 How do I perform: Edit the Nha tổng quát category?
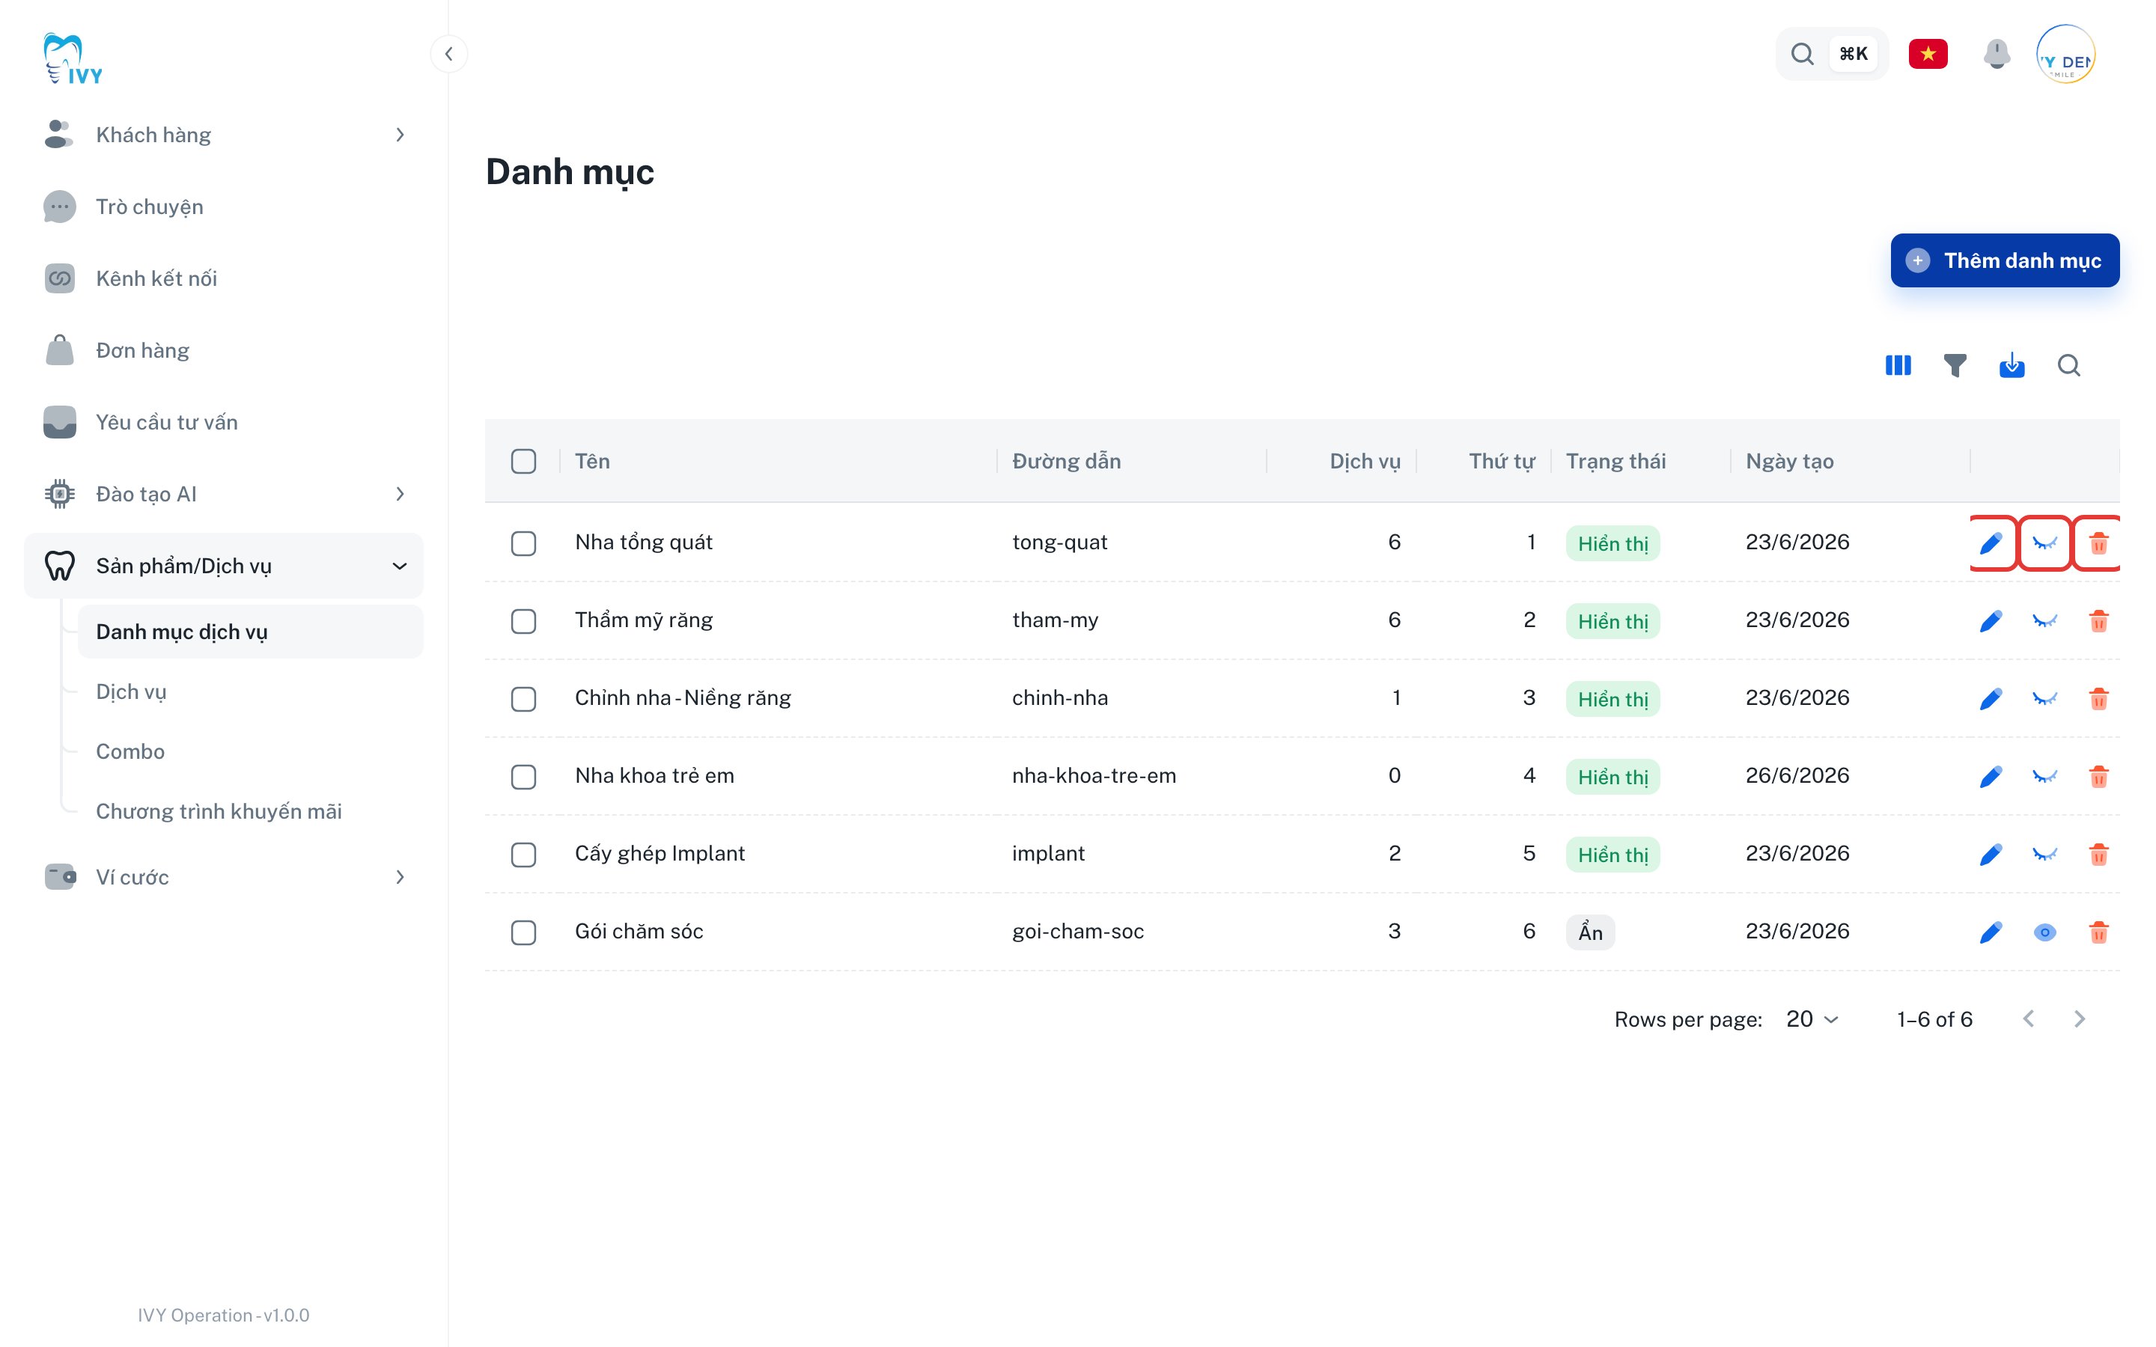1991,543
